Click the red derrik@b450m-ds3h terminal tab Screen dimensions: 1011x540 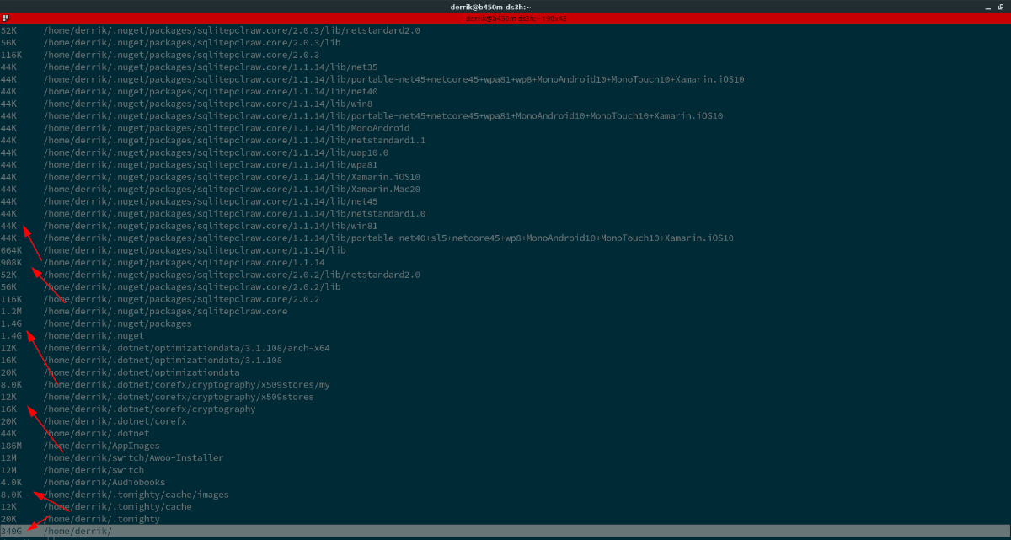coord(505,17)
